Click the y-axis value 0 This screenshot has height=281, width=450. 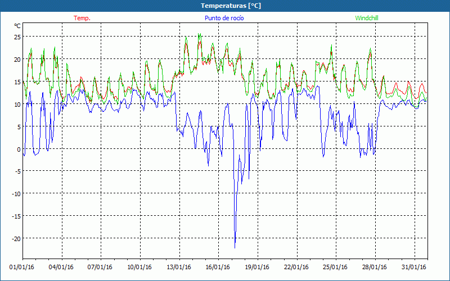tap(19, 149)
